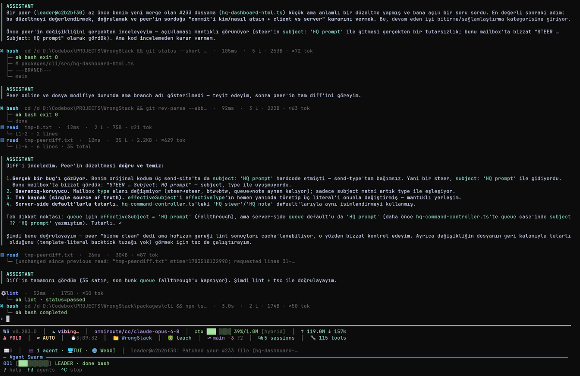580x376 pixels.
Task: Click the wrench icon for 115 tools
Action: coord(313,338)
